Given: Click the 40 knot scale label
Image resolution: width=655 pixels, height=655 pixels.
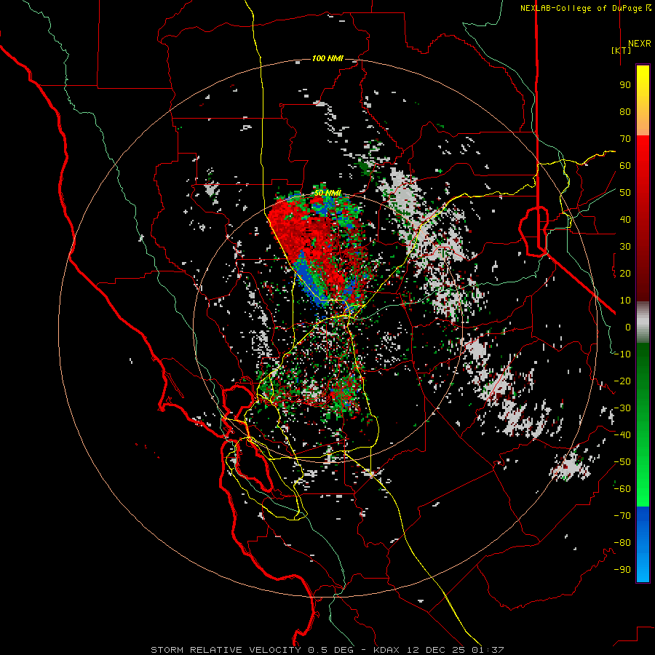Looking at the screenshot, I should point(625,219).
